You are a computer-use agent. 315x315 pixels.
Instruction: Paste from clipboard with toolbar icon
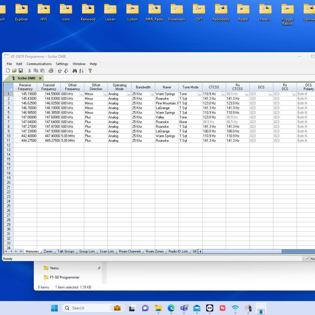pyautogui.click(x=42, y=71)
